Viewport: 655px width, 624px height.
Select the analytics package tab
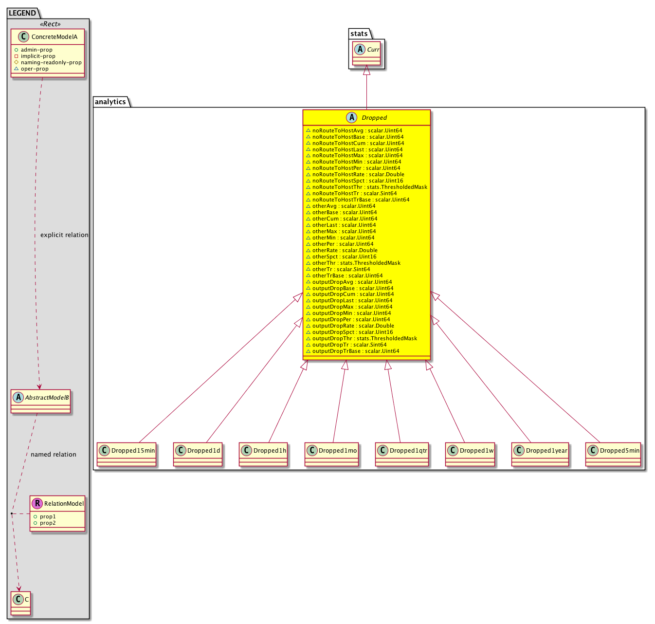pyautogui.click(x=110, y=102)
